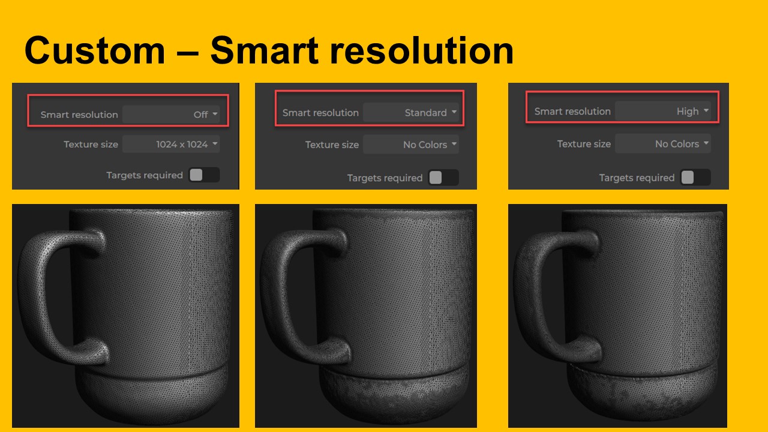Toggle Targets required in the right panel
The height and width of the screenshot is (432, 768).
pyautogui.click(x=695, y=178)
